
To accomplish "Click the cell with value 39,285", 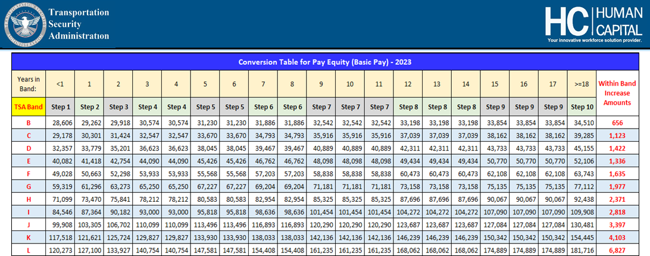I will click(x=582, y=135).
